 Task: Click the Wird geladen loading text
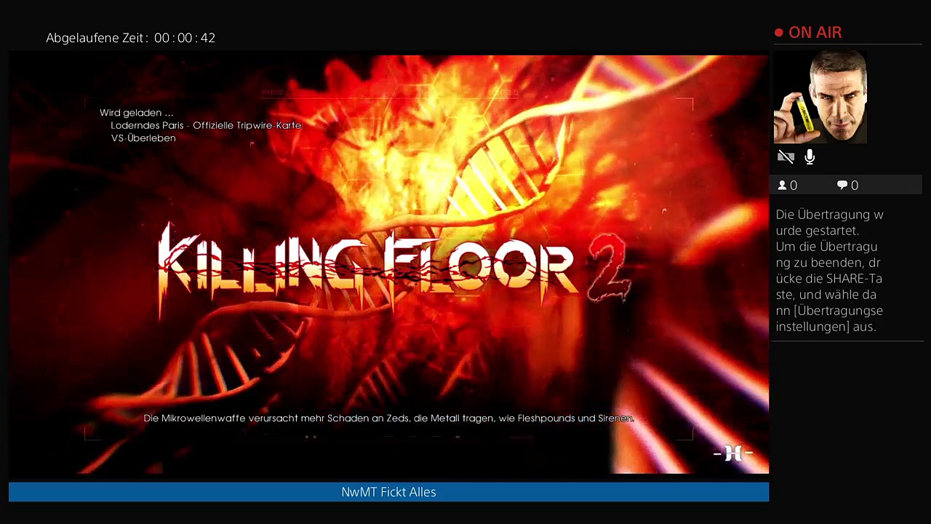[x=137, y=113]
